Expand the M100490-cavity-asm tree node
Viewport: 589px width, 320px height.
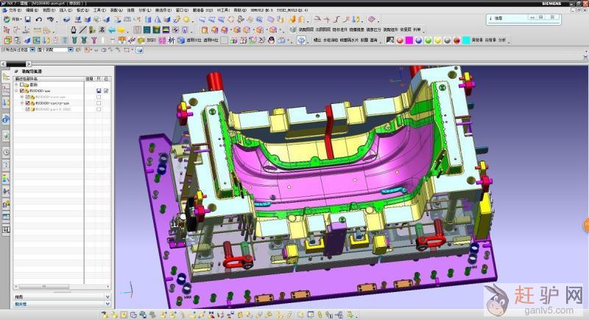pos(22,103)
